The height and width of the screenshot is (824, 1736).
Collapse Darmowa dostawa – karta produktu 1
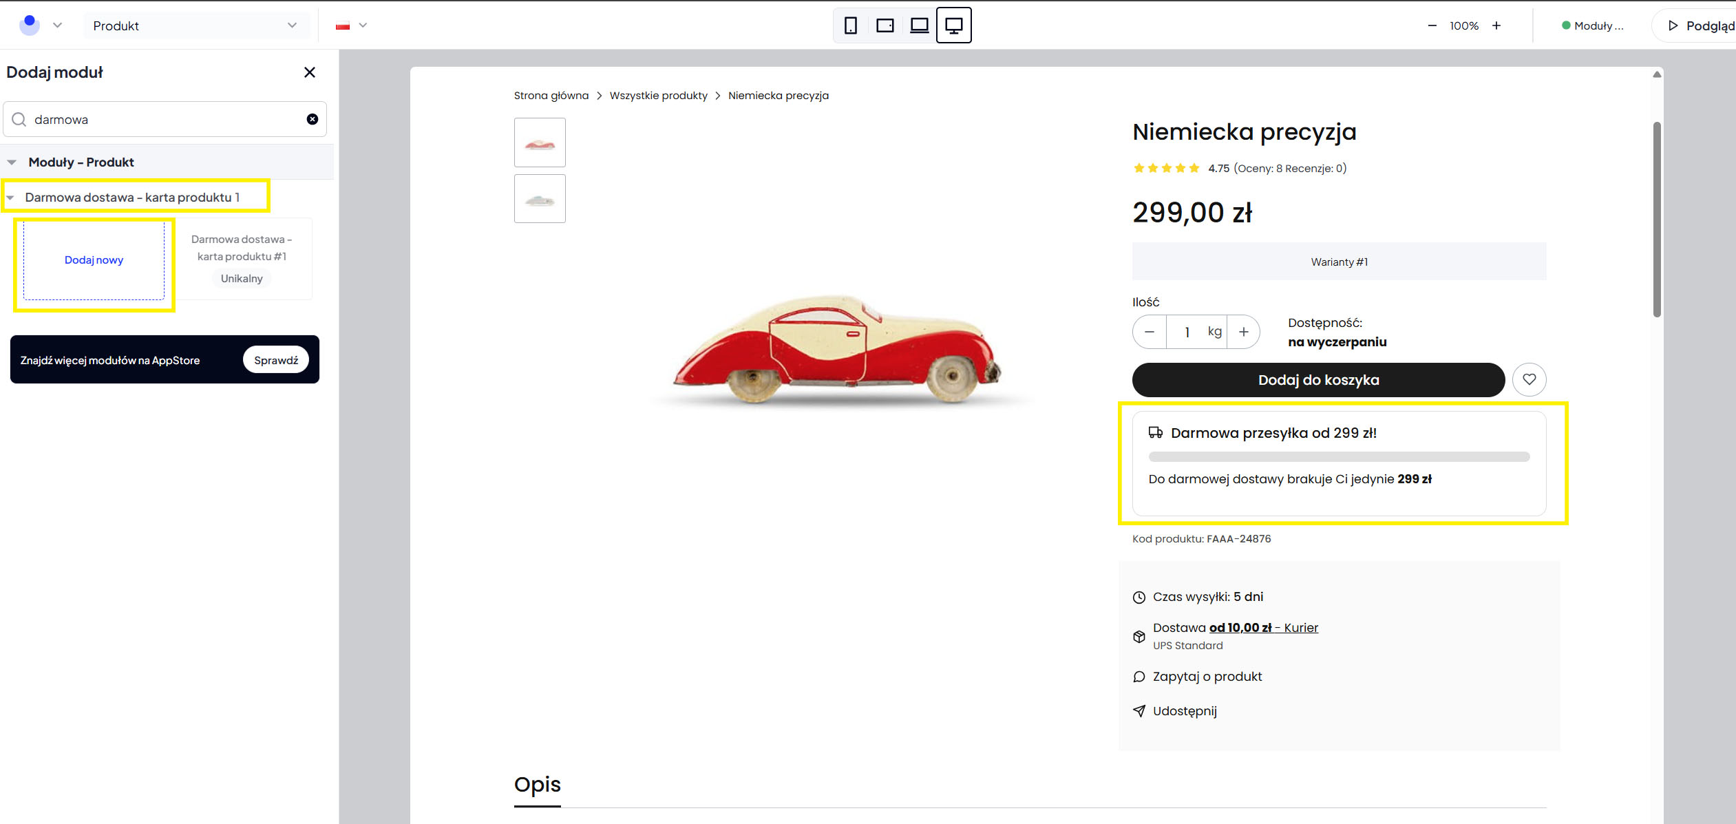coord(10,198)
